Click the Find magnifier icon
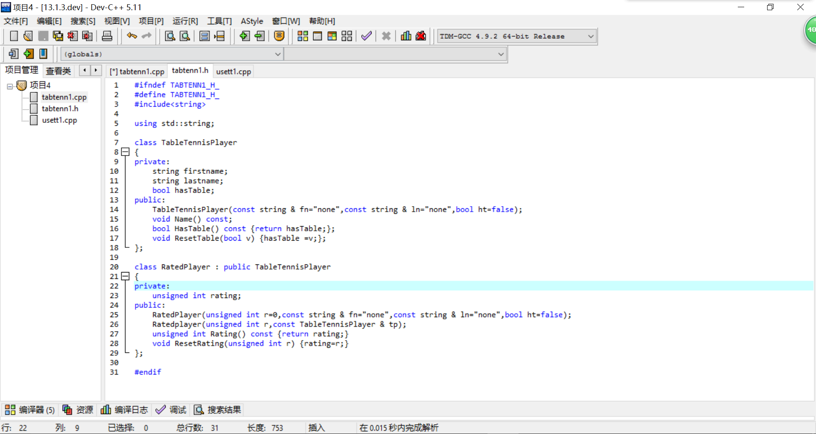Screen dimensions: 816x434 pyautogui.click(x=170, y=36)
